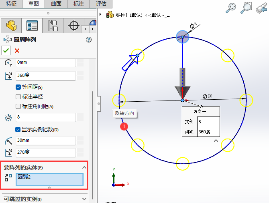Collapse the 要阵列的实体 section

[x=84, y=167]
